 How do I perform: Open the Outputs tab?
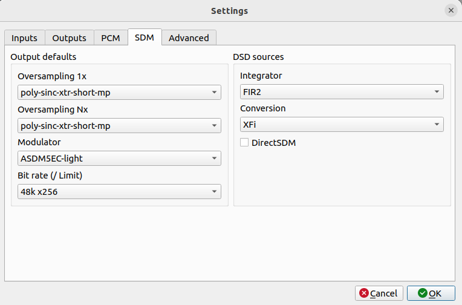(x=69, y=38)
